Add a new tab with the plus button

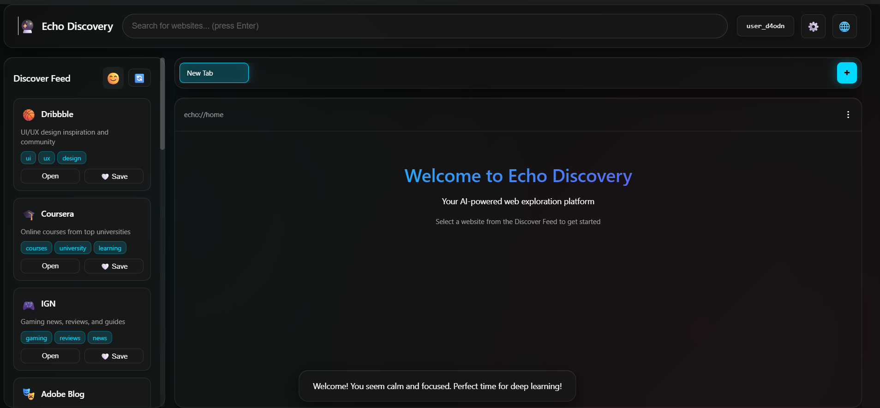[847, 73]
